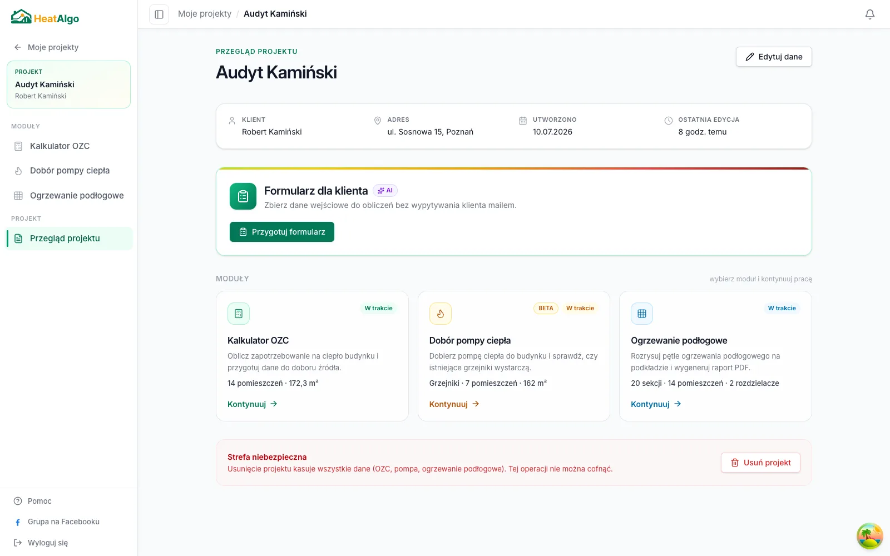Click Kontynuuj in Ogrzewanie podłogowe card
Screen dimensions: 890x556
pos(656,404)
